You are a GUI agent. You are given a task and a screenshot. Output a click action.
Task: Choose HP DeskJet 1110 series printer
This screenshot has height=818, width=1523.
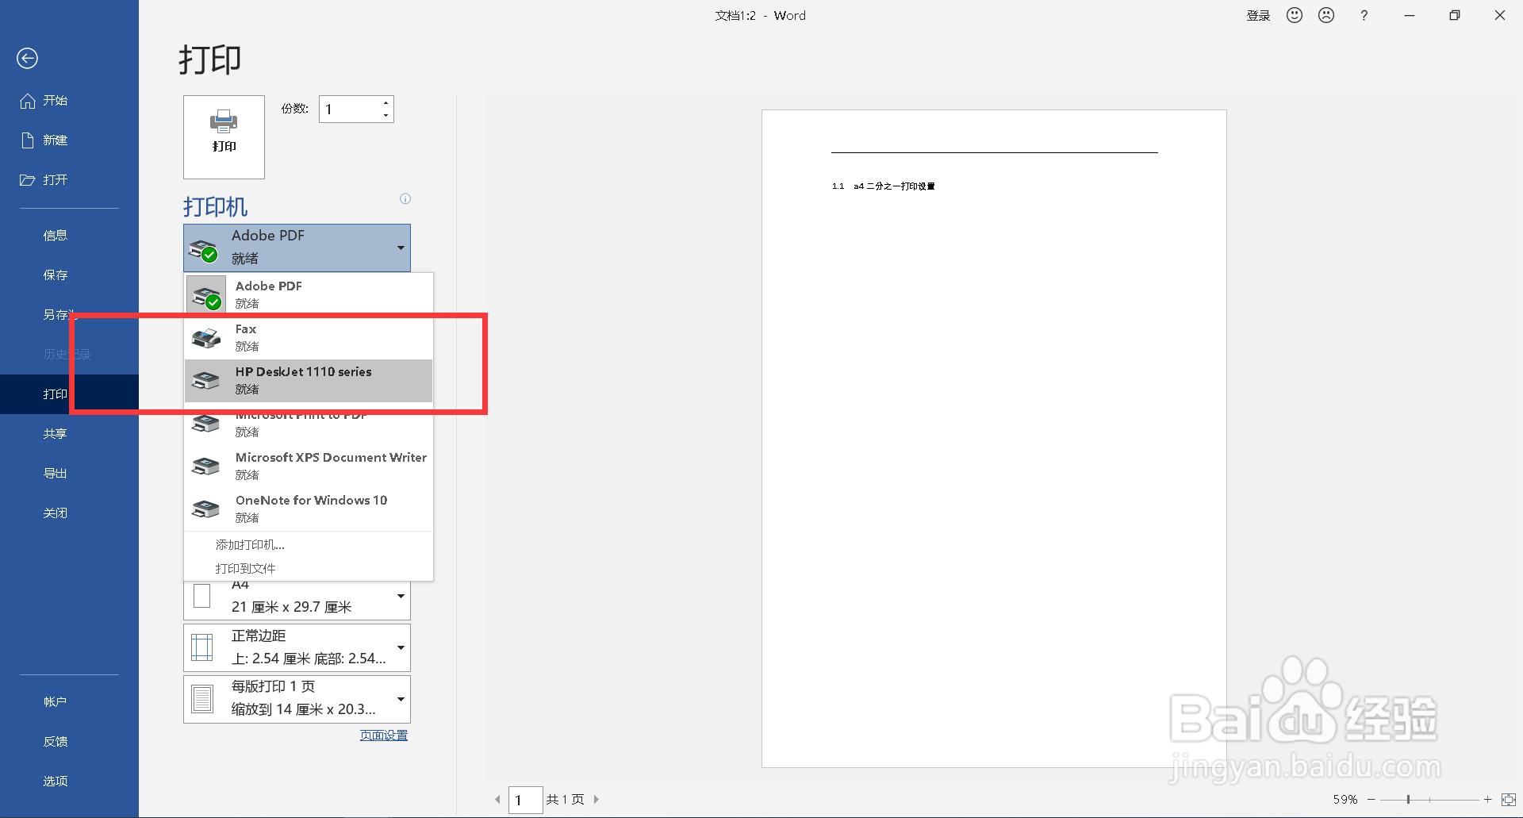point(309,380)
